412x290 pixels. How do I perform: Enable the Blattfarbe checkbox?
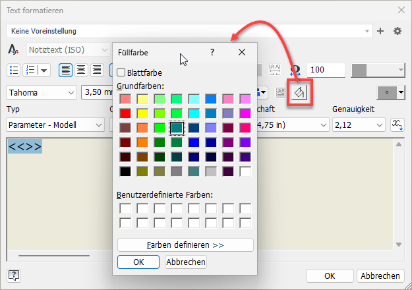point(121,72)
